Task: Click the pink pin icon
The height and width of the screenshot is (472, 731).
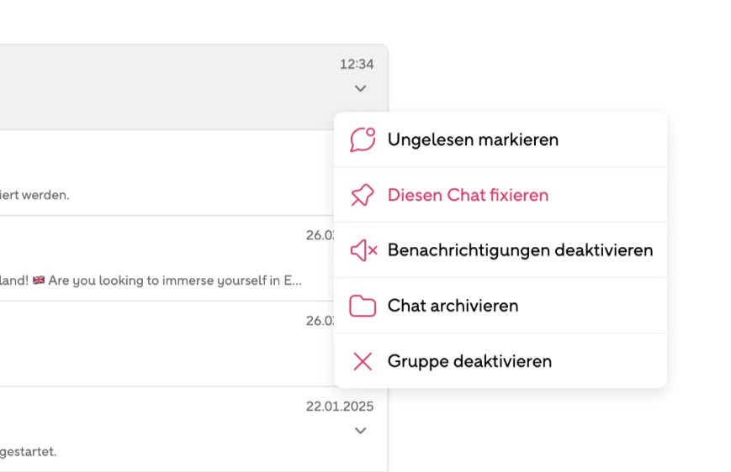Action: pyautogui.click(x=363, y=195)
